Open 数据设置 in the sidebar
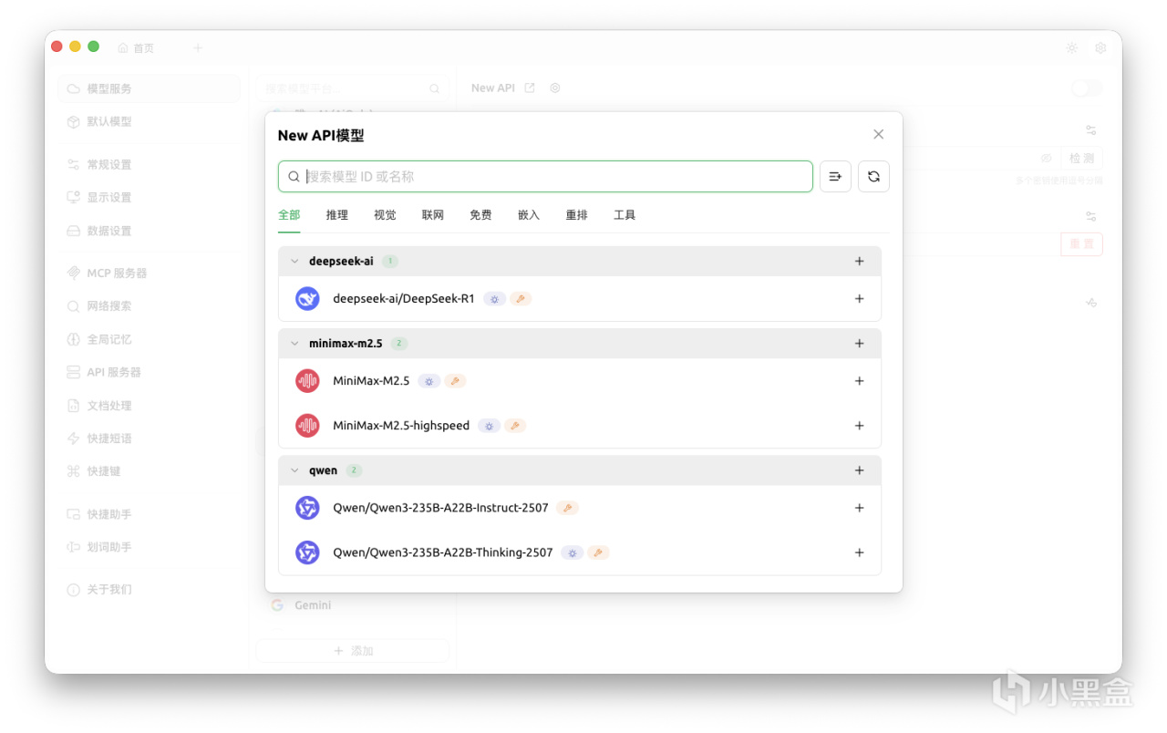Screen dimensions: 1167x733 click(x=149, y=231)
